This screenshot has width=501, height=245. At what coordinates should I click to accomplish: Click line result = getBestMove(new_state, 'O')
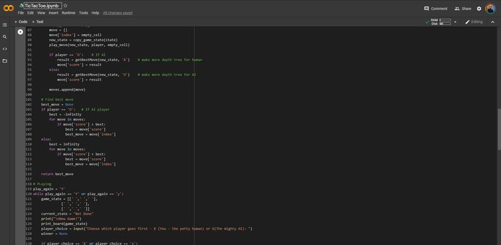(93, 75)
